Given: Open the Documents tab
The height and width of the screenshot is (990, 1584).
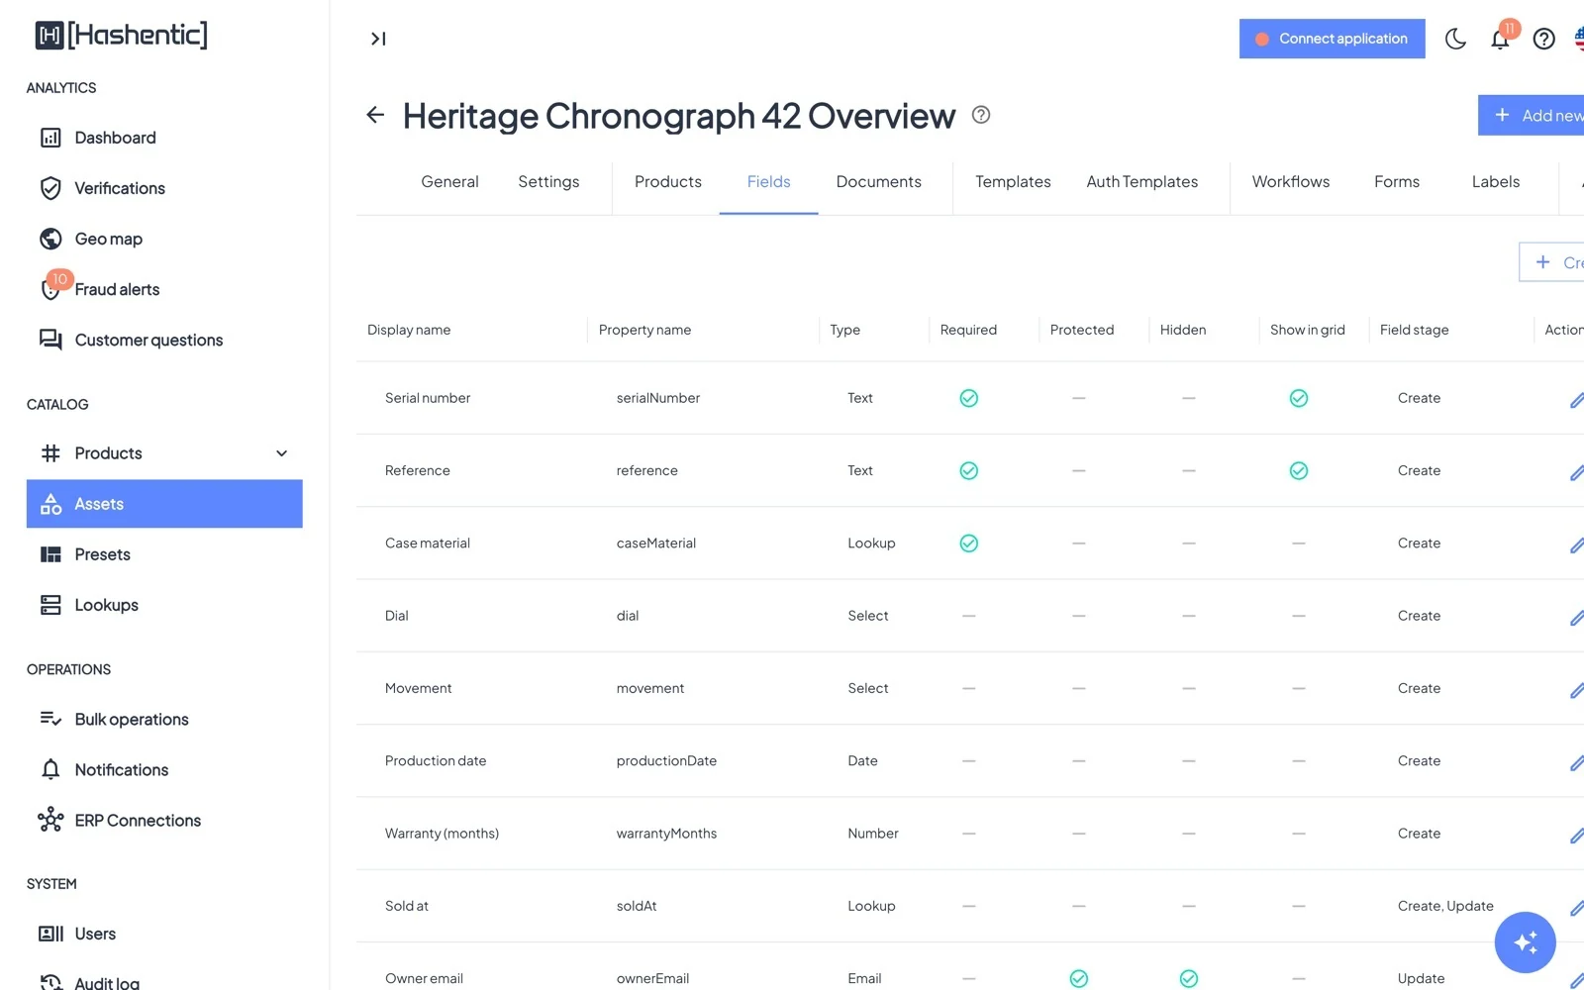Looking at the screenshot, I should 878,181.
